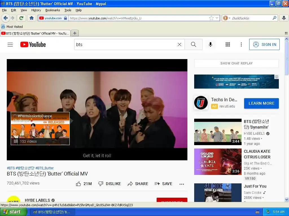Clear the YouTube search query with X

[179, 44]
